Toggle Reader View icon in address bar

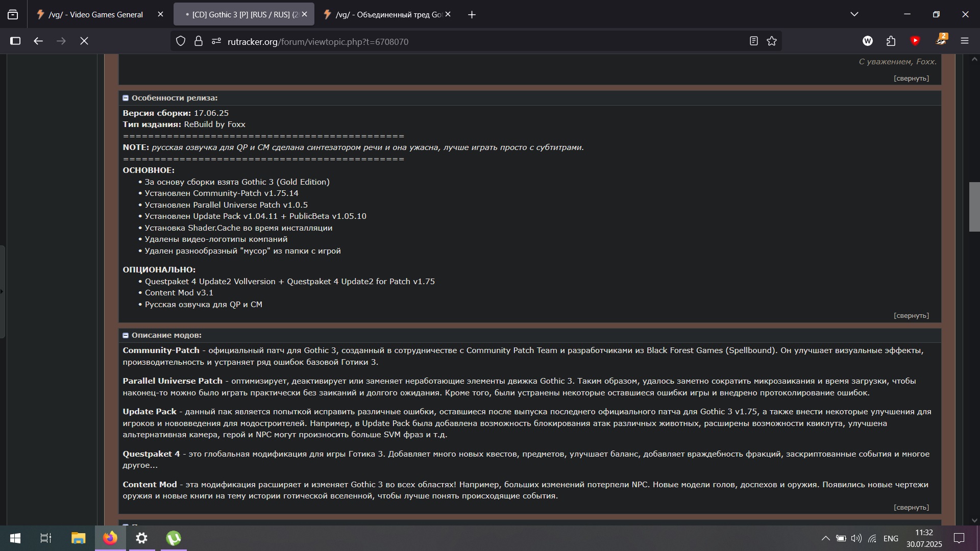(753, 41)
